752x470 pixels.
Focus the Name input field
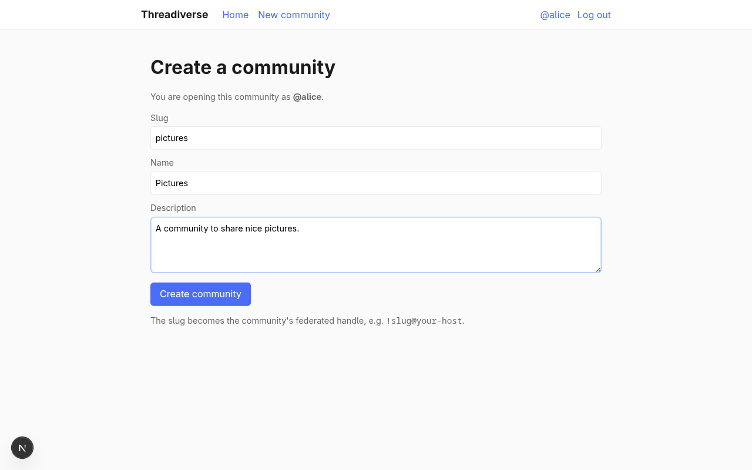(x=375, y=183)
